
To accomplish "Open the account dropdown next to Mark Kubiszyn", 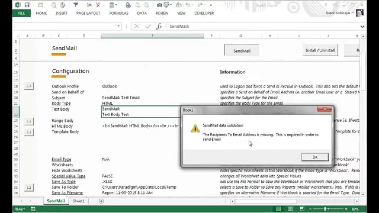I will click(x=353, y=13).
